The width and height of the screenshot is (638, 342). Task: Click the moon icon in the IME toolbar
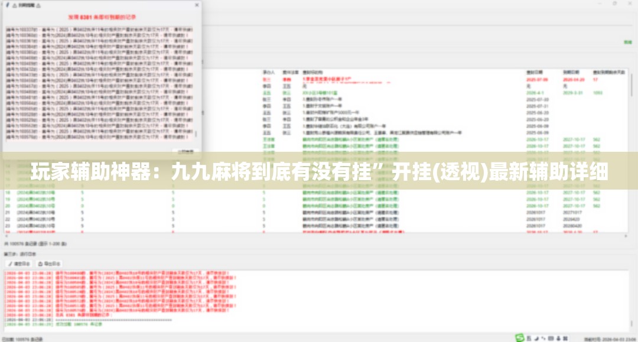(536, 338)
